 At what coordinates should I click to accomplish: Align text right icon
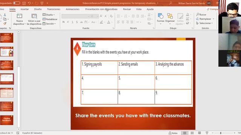pos(127,22)
